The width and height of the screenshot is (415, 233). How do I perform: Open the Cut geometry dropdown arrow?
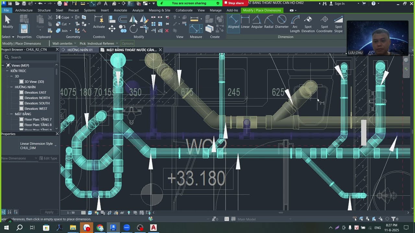tap(69, 24)
